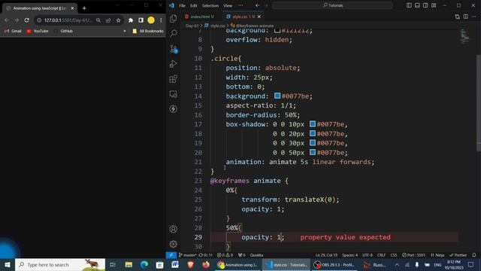Reload the page in Chrome

pos(27,20)
